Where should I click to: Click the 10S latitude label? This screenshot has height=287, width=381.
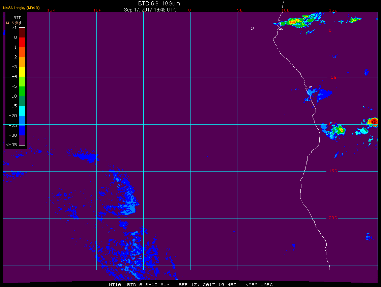[x=332, y=124]
